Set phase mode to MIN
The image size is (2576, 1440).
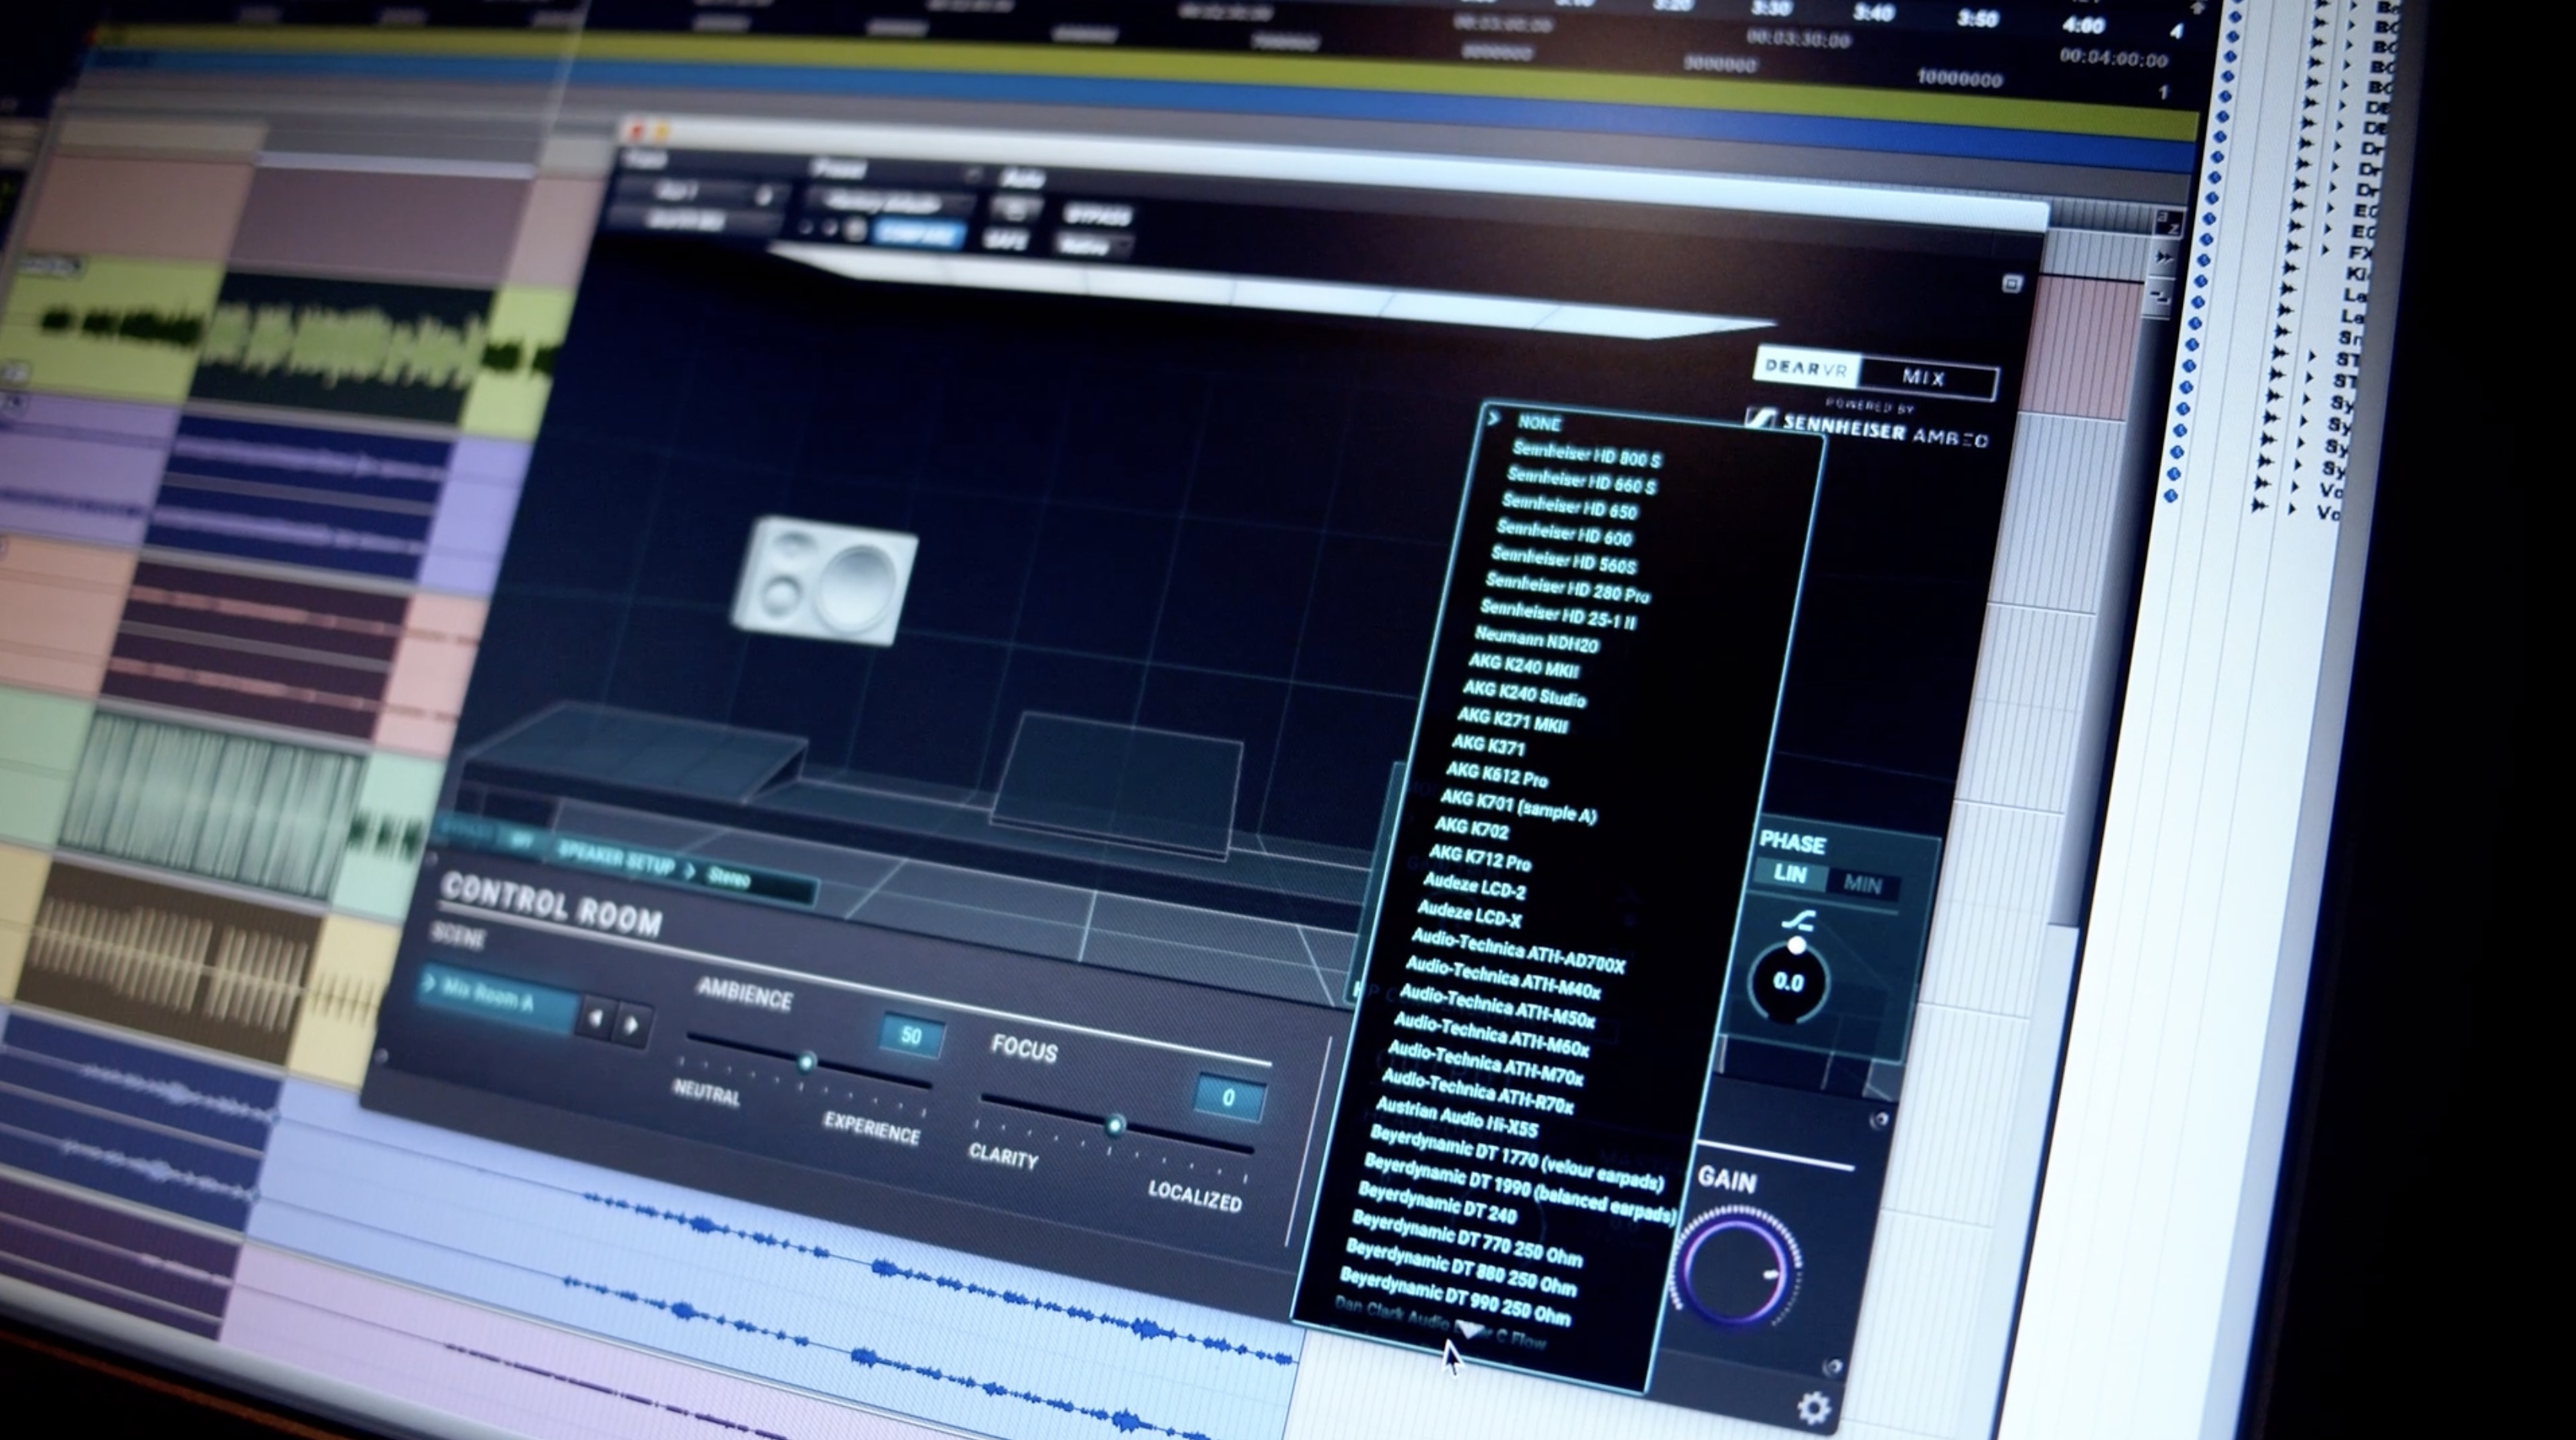[x=1862, y=885]
